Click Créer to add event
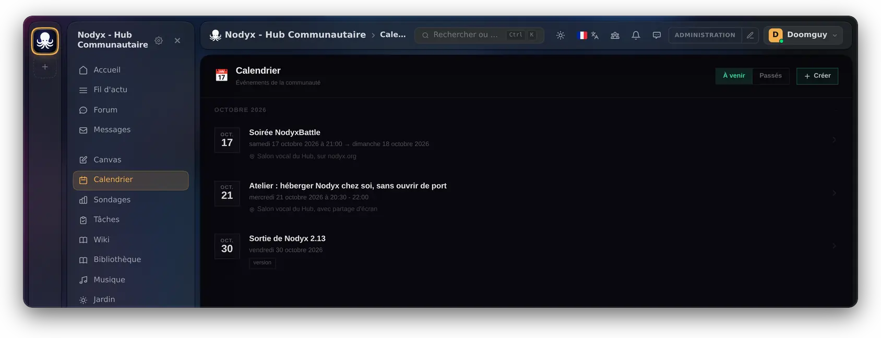The width and height of the screenshot is (881, 338). coord(817,76)
